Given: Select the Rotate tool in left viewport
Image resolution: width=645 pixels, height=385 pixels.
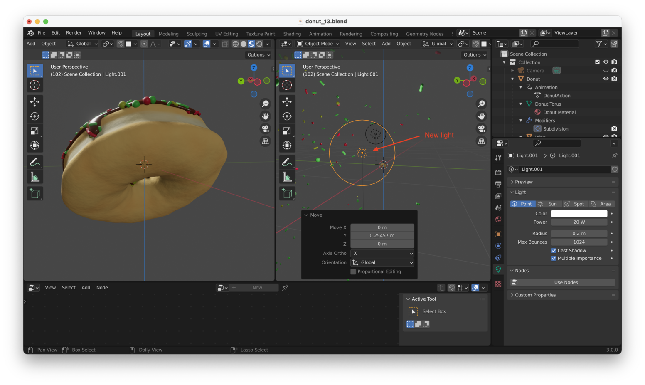Looking at the screenshot, I should 35,116.
